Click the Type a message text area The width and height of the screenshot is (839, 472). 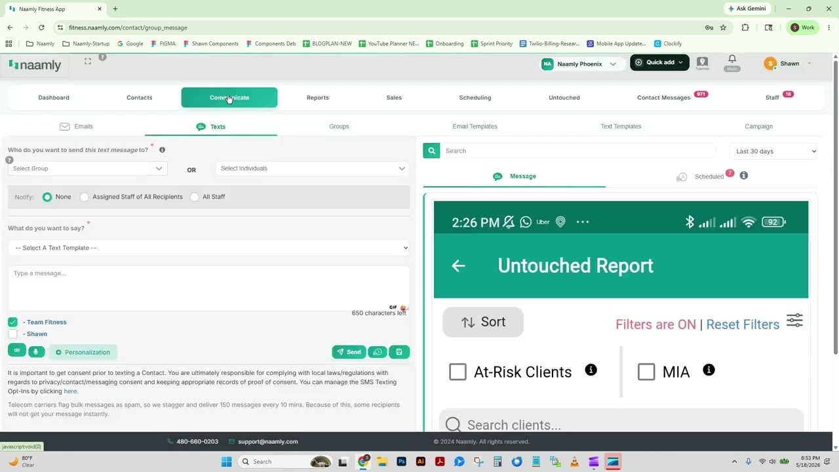pos(208,288)
